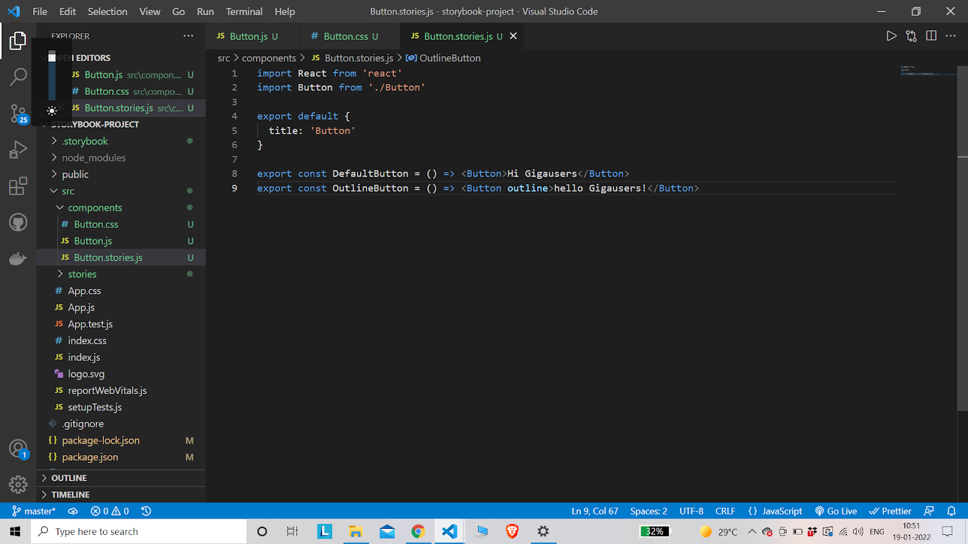Run the file with the play icon
Image resolution: width=968 pixels, height=544 pixels.
[x=891, y=36]
